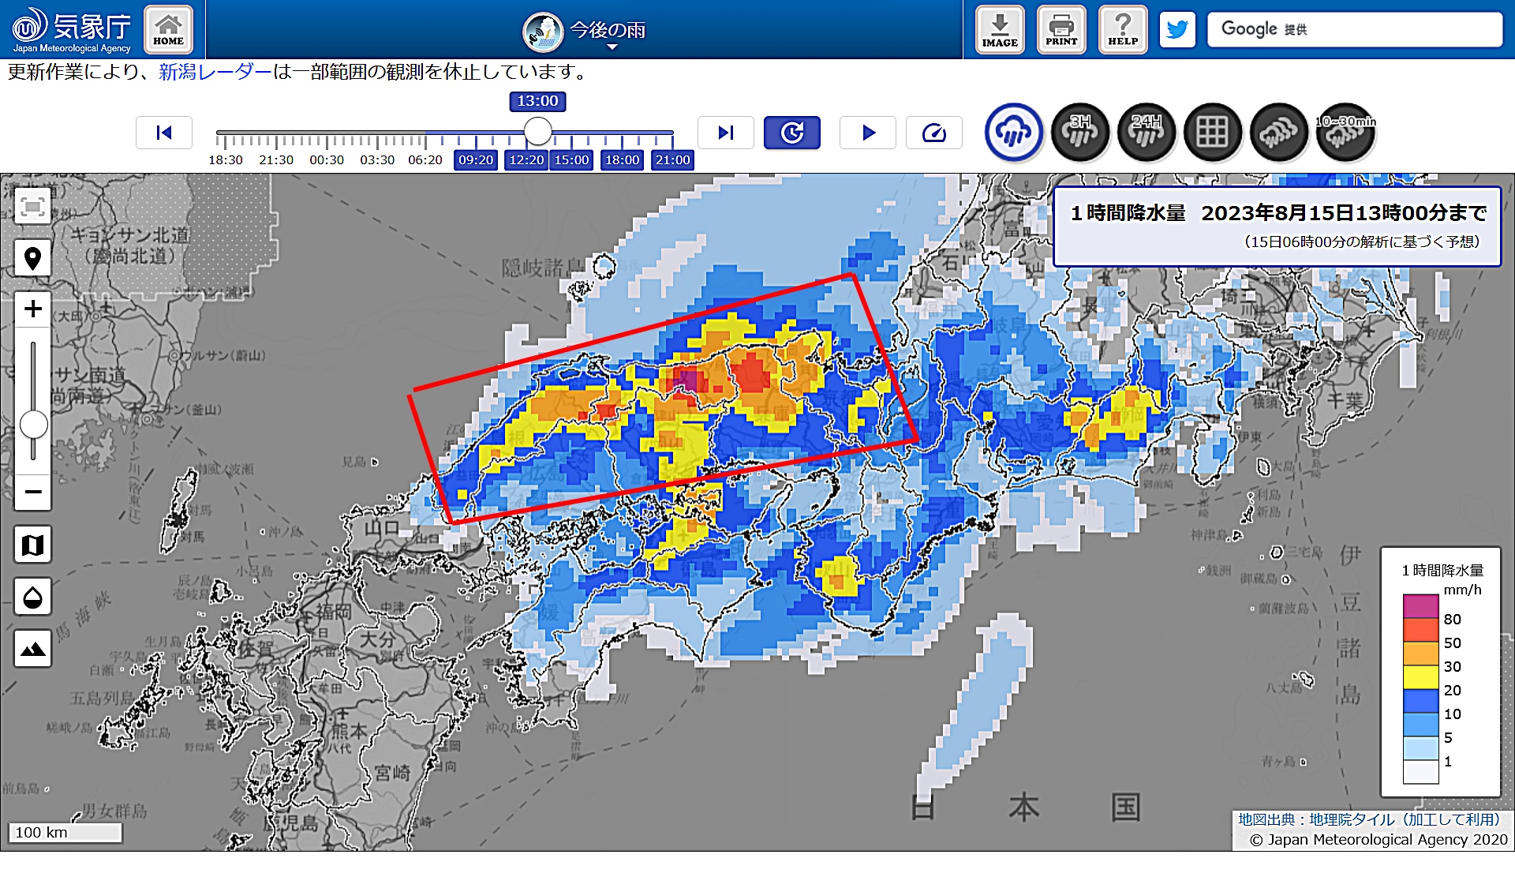
Task: Jump to 18:00 time tab
Action: [622, 160]
